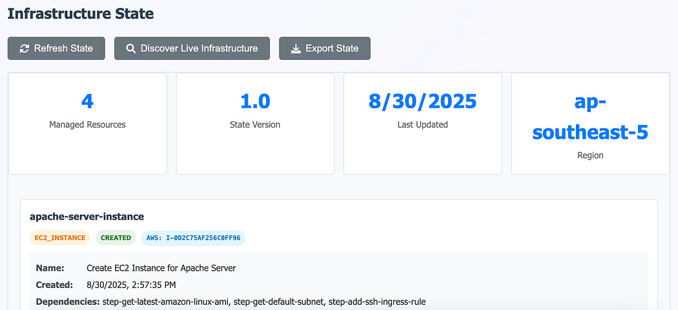Viewport: 678px width, 310px height.
Task: Select the State Version 1.0 card
Action: pos(255,124)
